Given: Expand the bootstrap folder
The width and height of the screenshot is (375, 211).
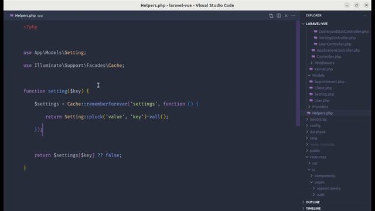Looking at the screenshot, I should 318,119.
